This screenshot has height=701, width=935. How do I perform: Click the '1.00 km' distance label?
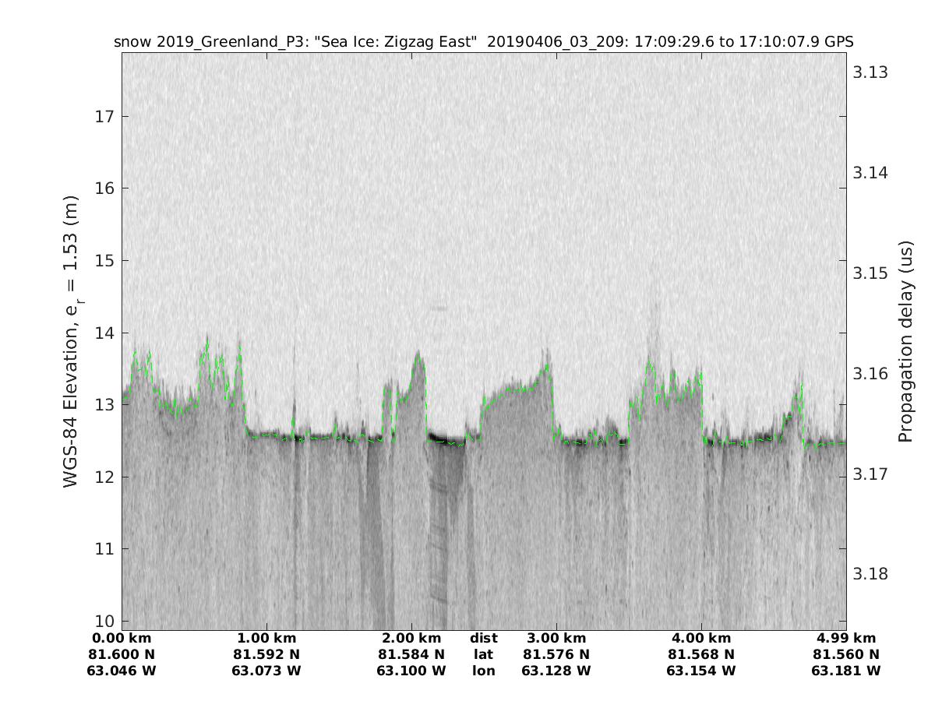[266, 639]
